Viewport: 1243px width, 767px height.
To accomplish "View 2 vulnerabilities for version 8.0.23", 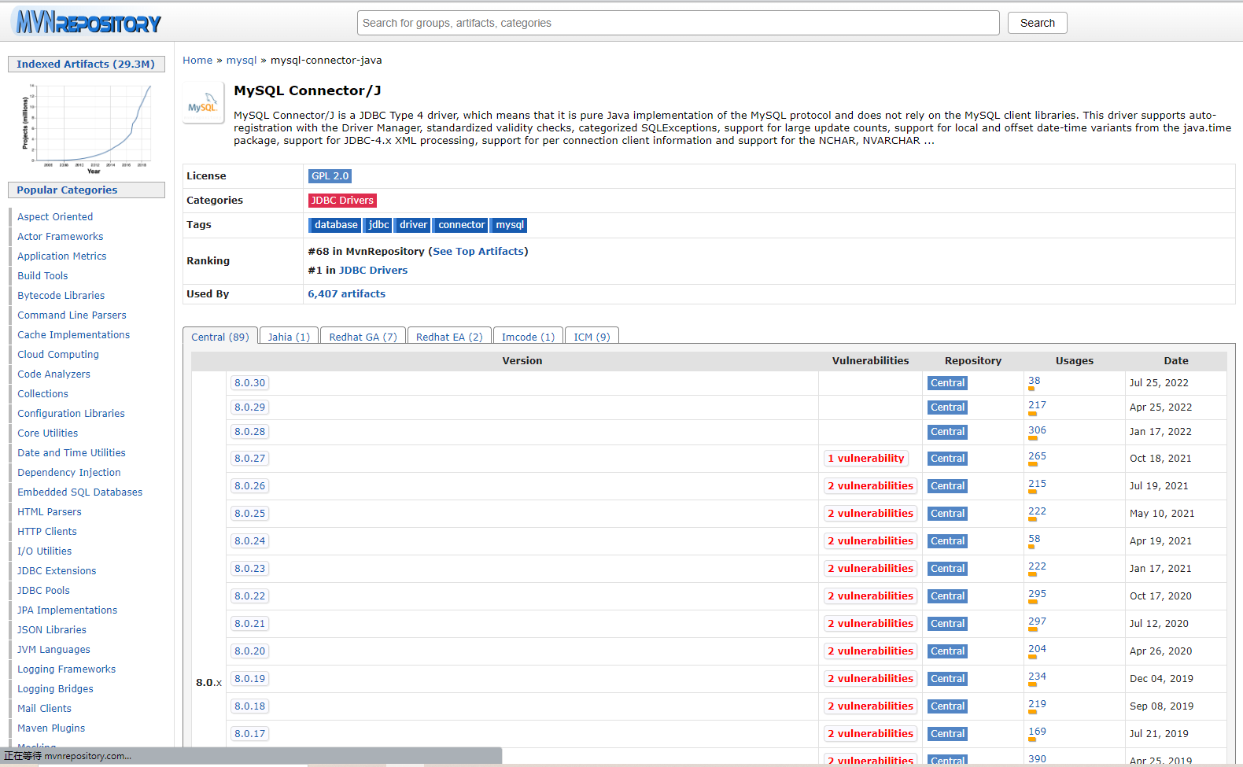I will 870,569.
